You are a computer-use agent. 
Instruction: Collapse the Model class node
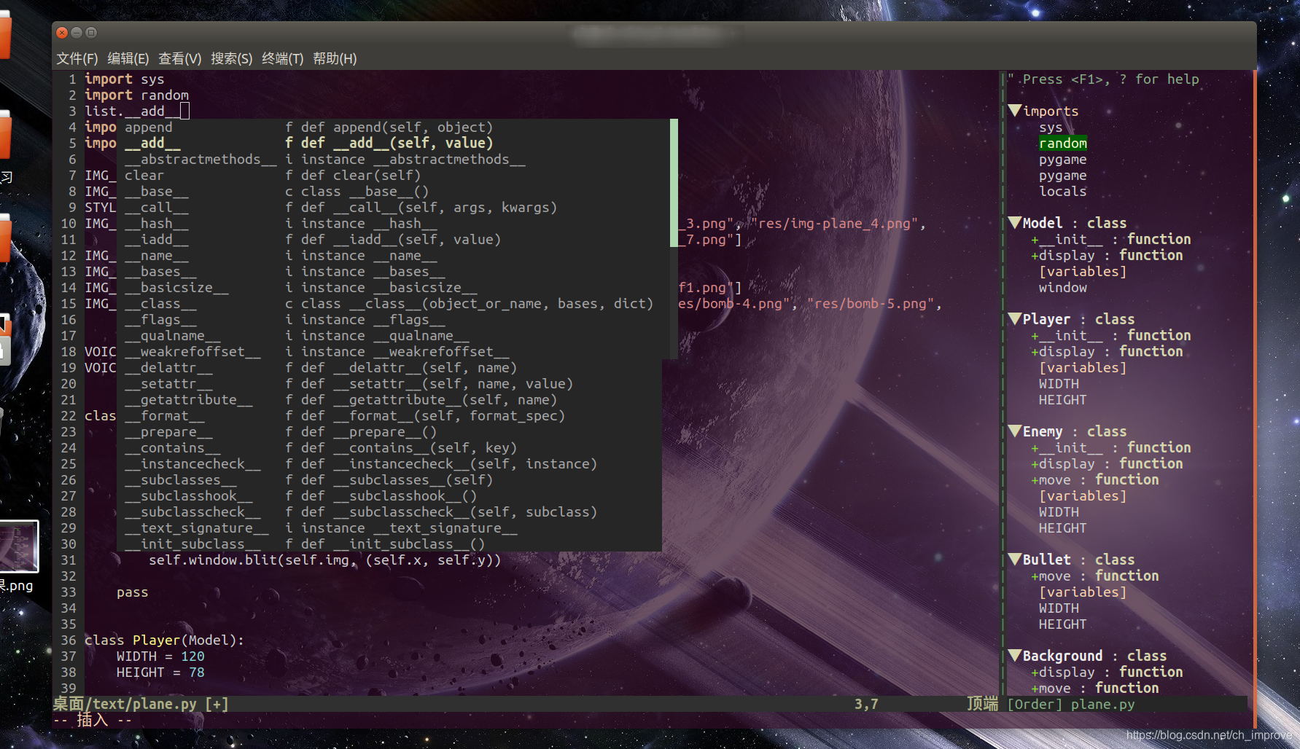1014,223
